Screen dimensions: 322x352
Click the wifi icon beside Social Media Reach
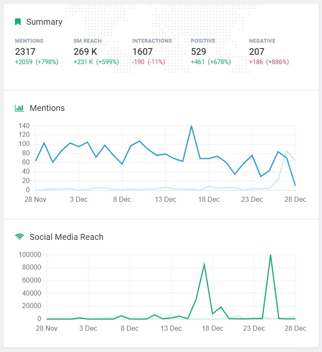pos(19,237)
